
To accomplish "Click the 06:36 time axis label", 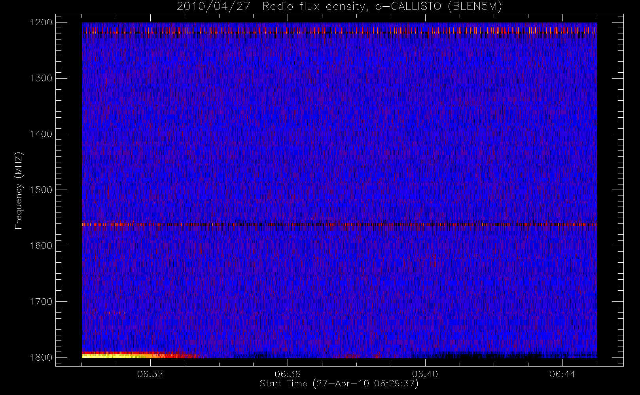I will 288,374.
